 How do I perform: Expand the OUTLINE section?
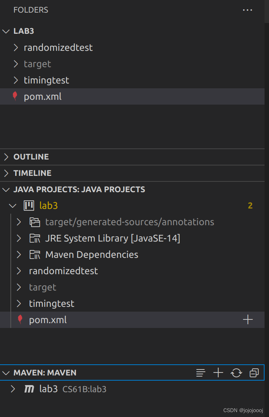click(x=6, y=157)
